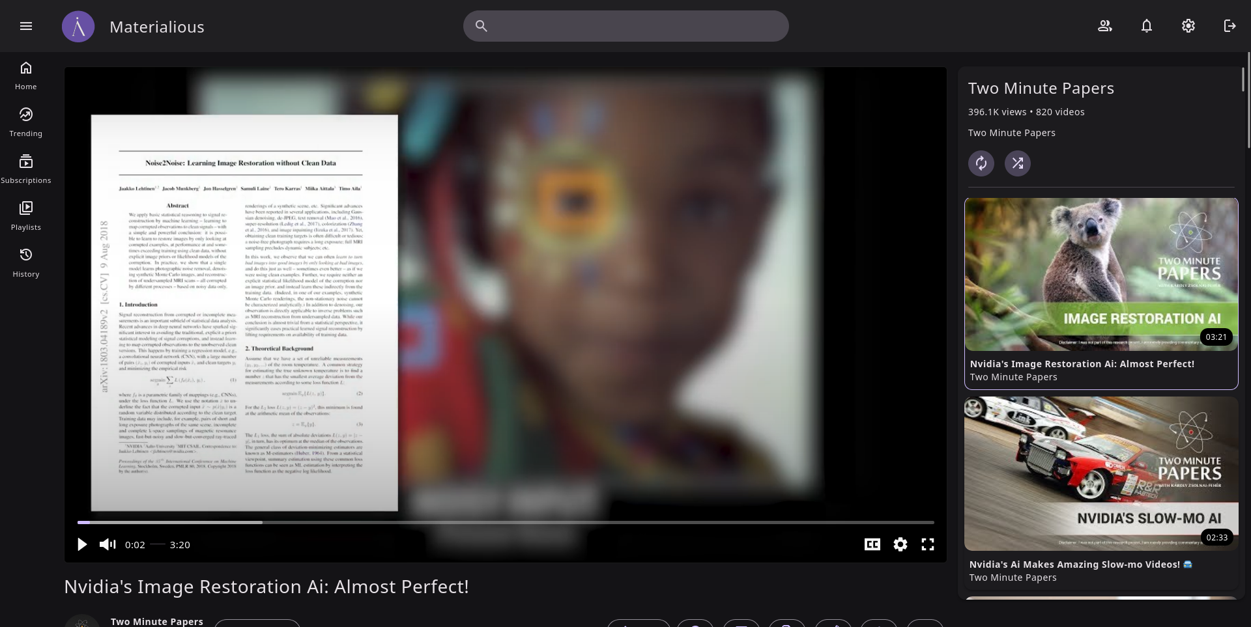The image size is (1251, 627).
Task: Open History in sidebar
Action: pyautogui.click(x=26, y=263)
